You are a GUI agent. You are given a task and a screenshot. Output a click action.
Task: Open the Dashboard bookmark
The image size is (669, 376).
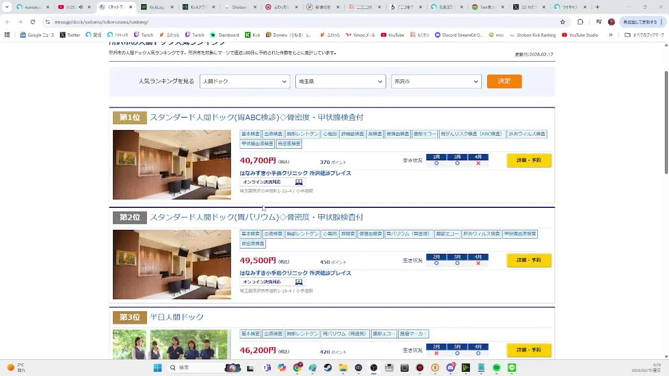225,35
